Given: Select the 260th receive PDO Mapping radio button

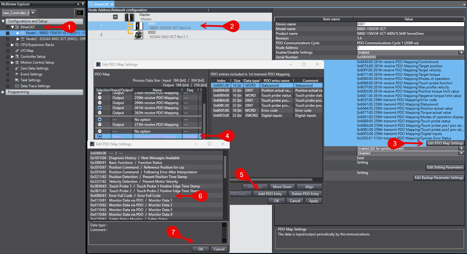Looking at the screenshot, I should 100,103.
